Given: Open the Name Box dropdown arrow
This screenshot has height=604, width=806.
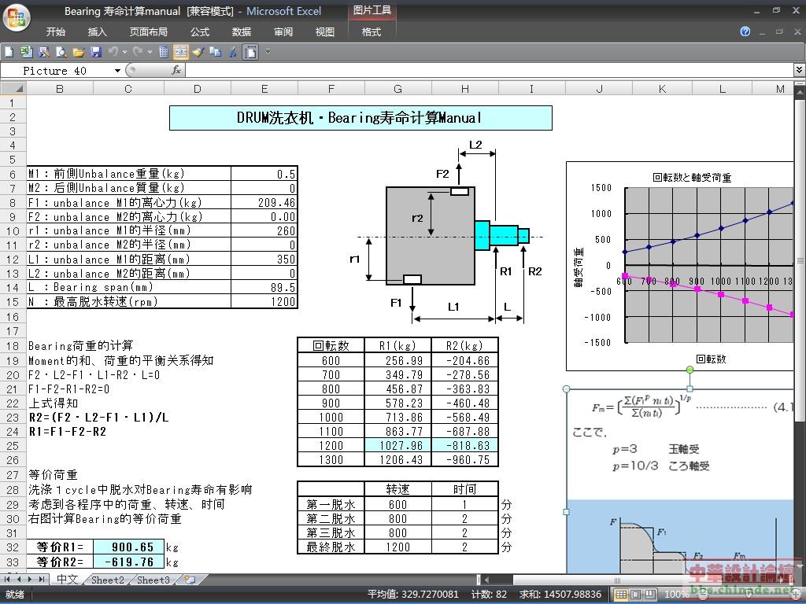Looking at the screenshot, I should tap(118, 70).
